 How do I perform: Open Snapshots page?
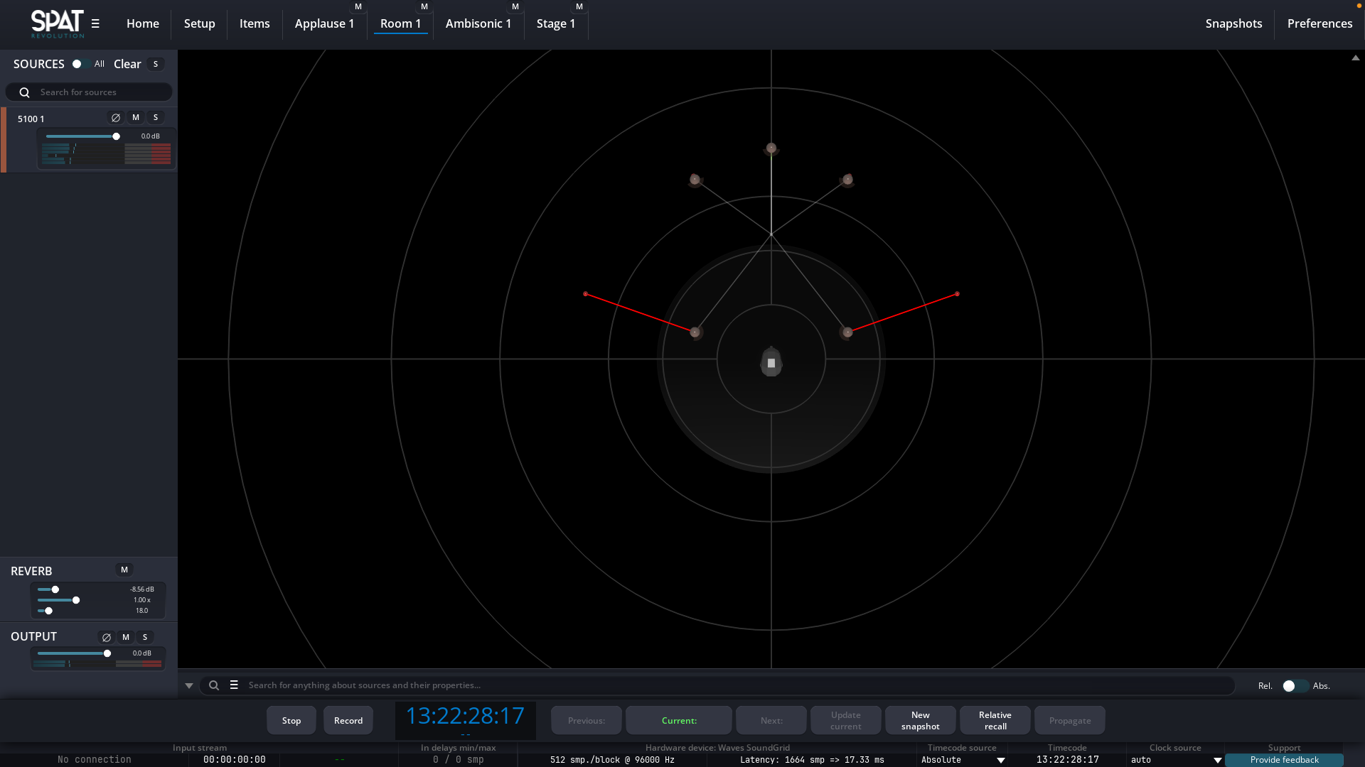pos(1234,23)
